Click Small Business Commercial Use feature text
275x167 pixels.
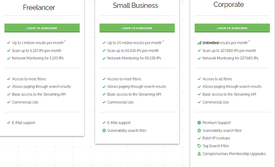pyautogui.click(x=121, y=102)
